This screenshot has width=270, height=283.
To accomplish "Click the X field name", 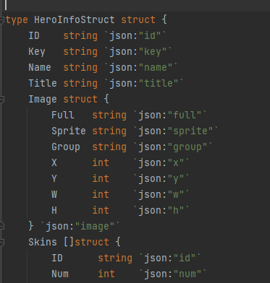I will (54, 162).
